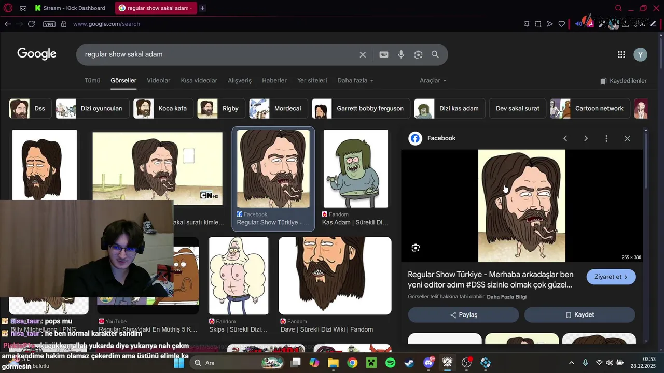The width and height of the screenshot is (664, 373).
Task: Start voice search with the microphone icon
Action: (x=401, y=54)
